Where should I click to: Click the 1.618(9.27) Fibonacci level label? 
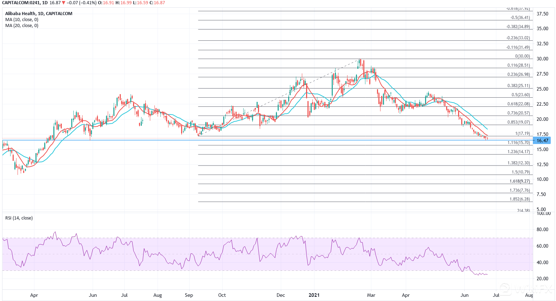(519, 181)
